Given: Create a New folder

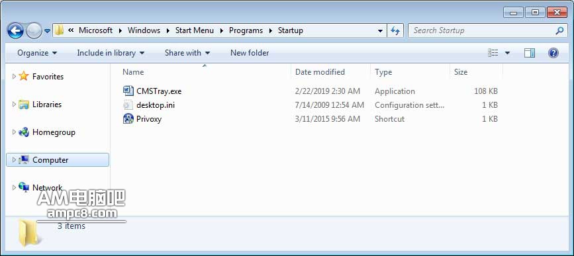Looking at the screenshot, I should 250,53.
